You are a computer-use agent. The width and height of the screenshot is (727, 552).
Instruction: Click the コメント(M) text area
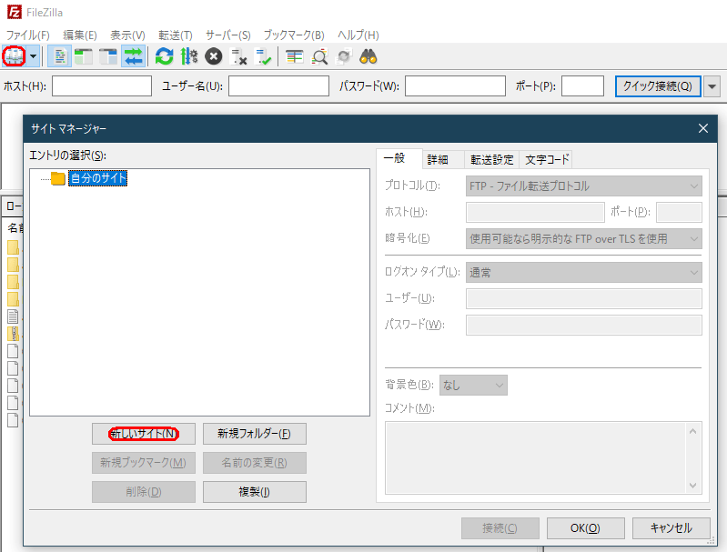coord(535,458)
